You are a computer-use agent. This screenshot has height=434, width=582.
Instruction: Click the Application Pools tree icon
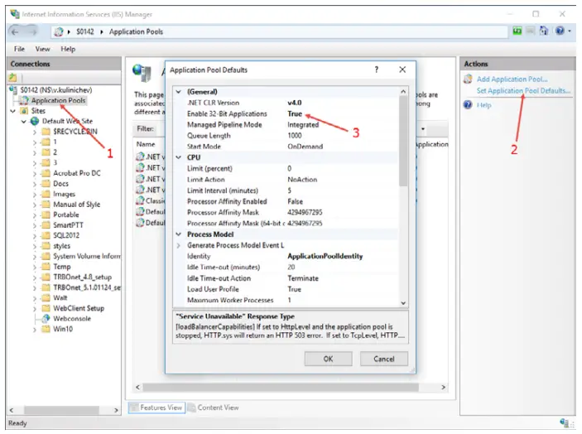coord(25,100)
